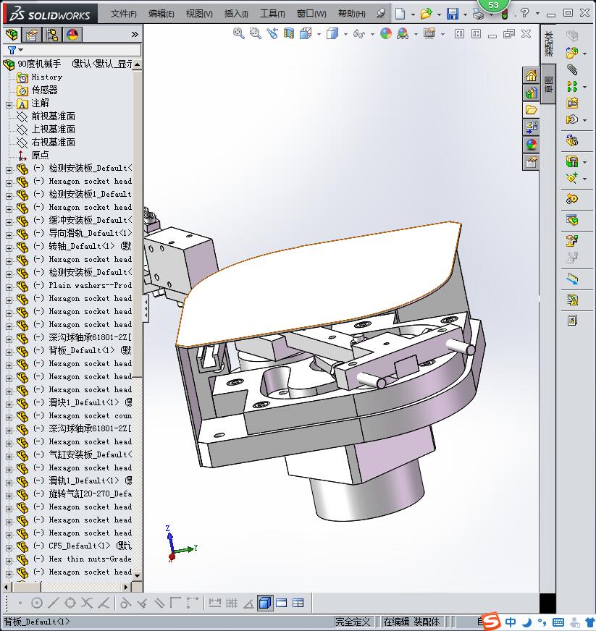Viewport: 596px width, 631px height.
Task: Switch to the FeatureManager design tree tab
Action: click(12, 35)
